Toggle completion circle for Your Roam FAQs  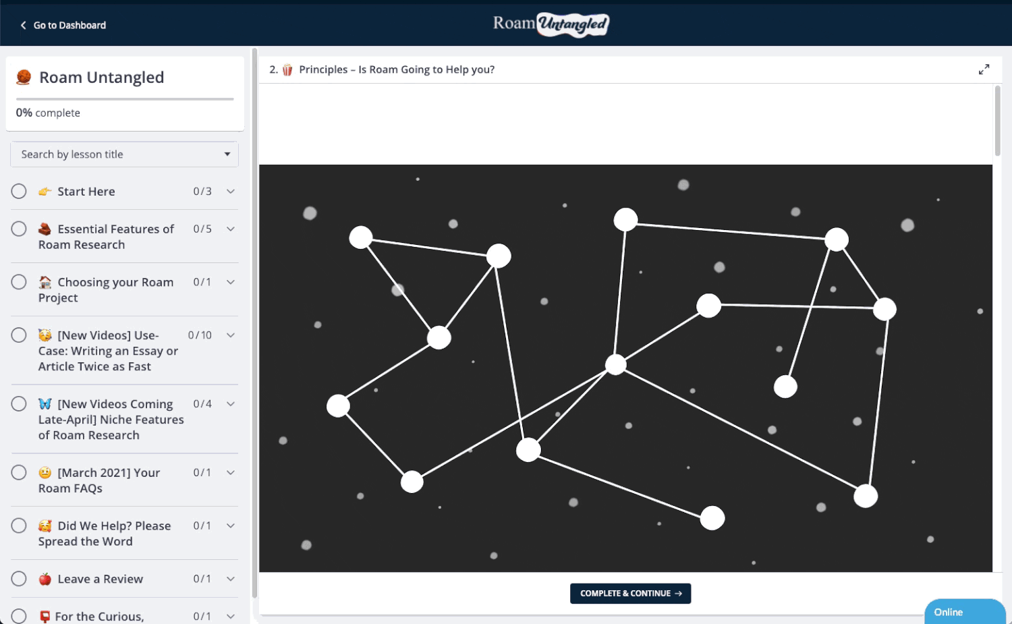click(19, 473)
